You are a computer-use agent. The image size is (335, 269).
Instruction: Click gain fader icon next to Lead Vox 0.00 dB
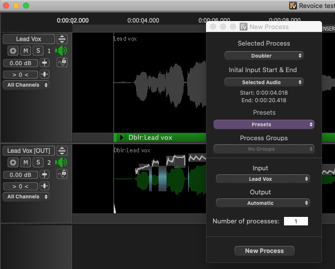click(x=44, y=63)
